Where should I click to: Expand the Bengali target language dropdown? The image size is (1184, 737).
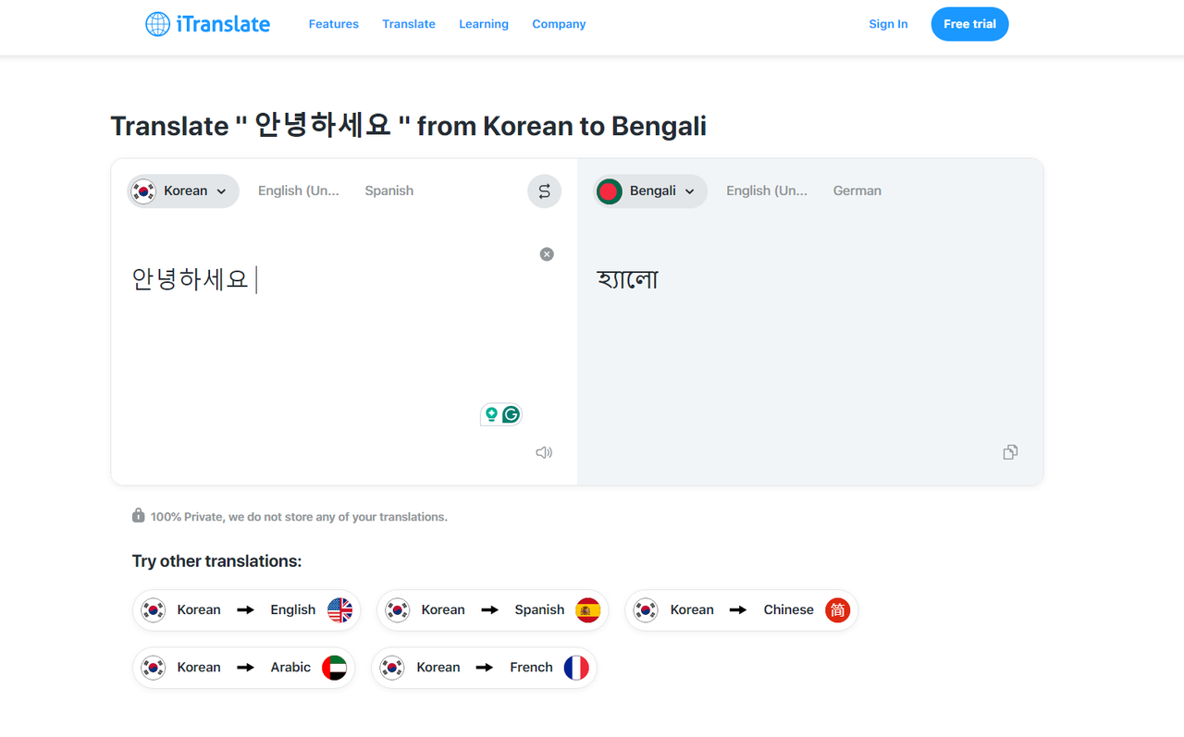650,191
